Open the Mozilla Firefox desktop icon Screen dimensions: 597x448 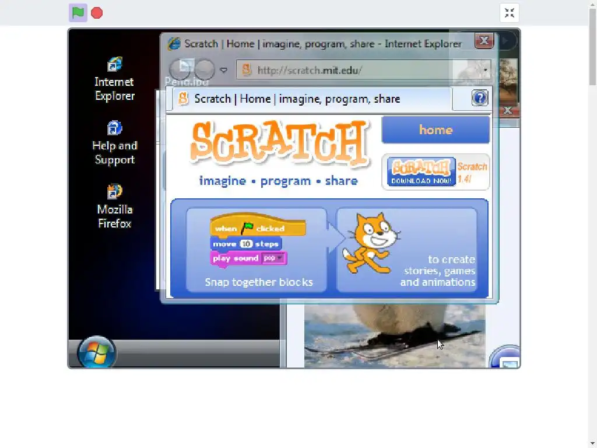click(x=114, y=206)
